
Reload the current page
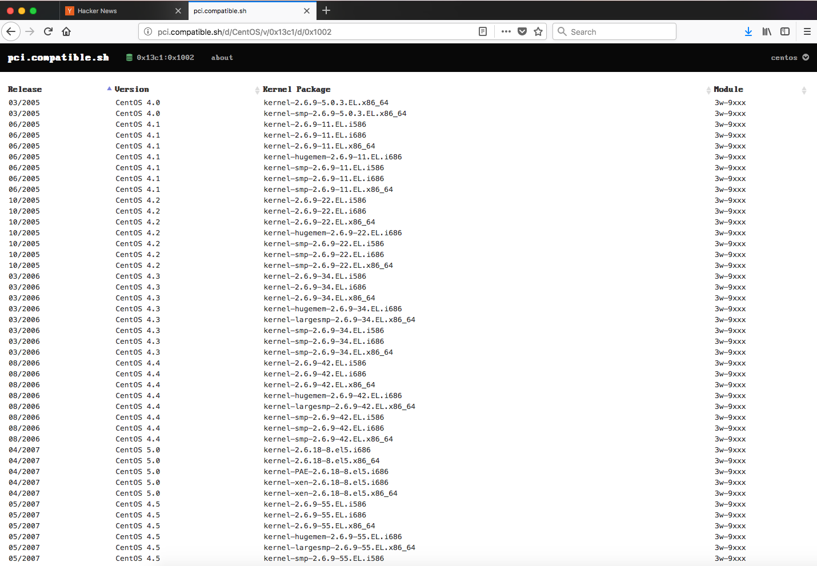click(x=48, y=31)
